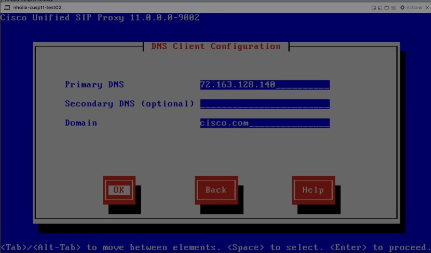The width and height of the screenshot is (431, 253).
Task: Click the fullscreen console window icon
Action: pos(386,7)
